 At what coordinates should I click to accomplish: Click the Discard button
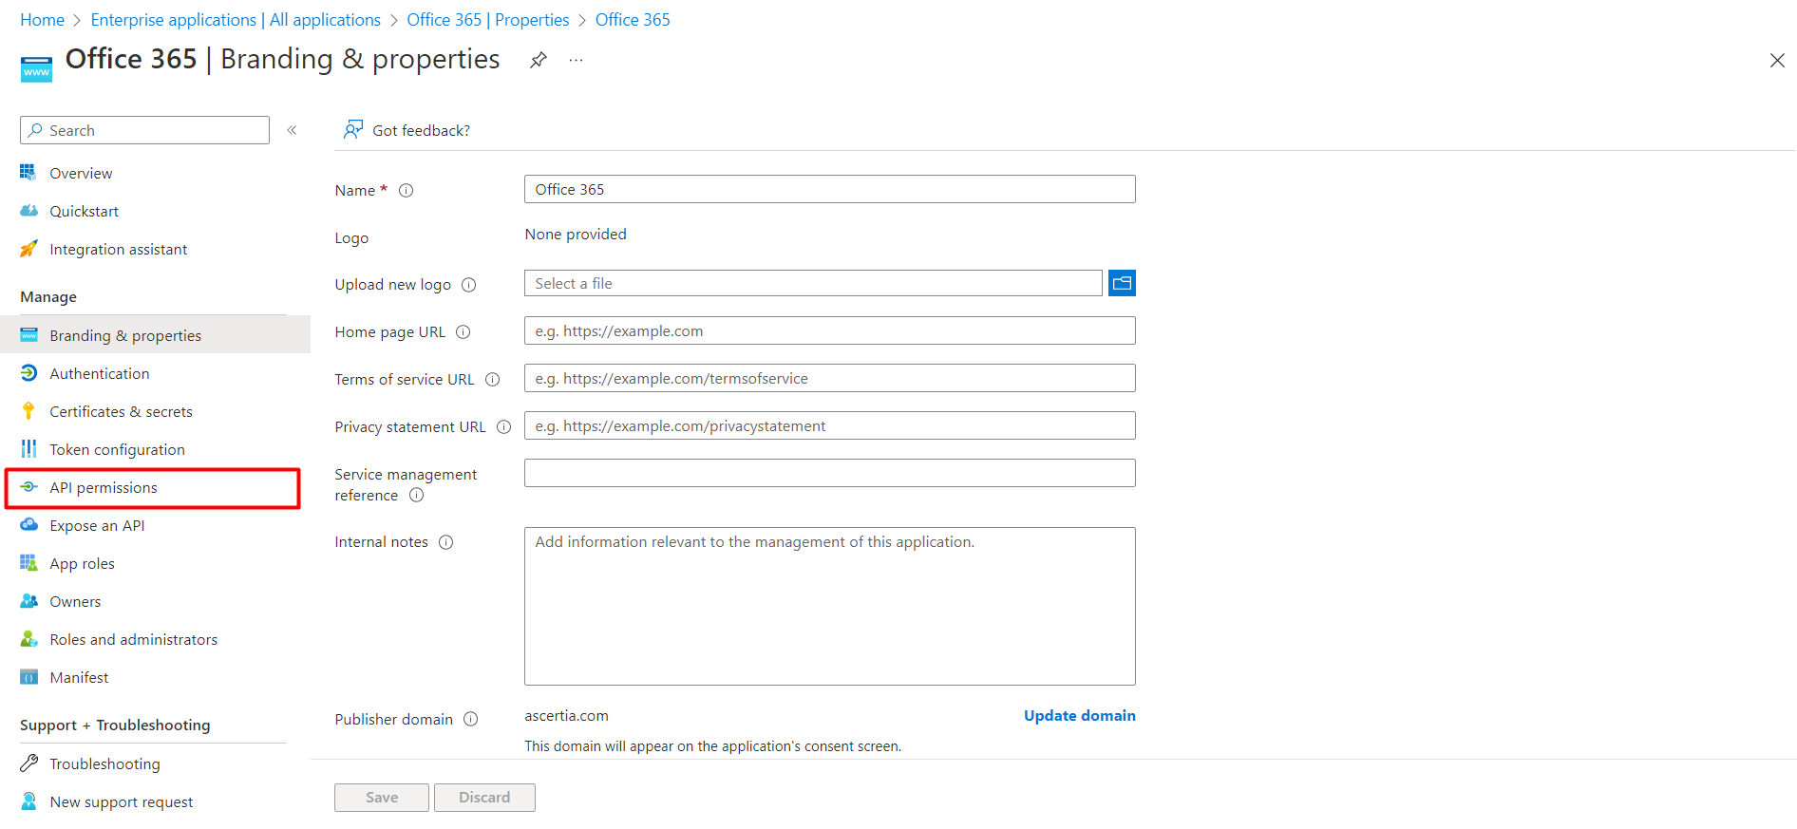pos(484,798)
